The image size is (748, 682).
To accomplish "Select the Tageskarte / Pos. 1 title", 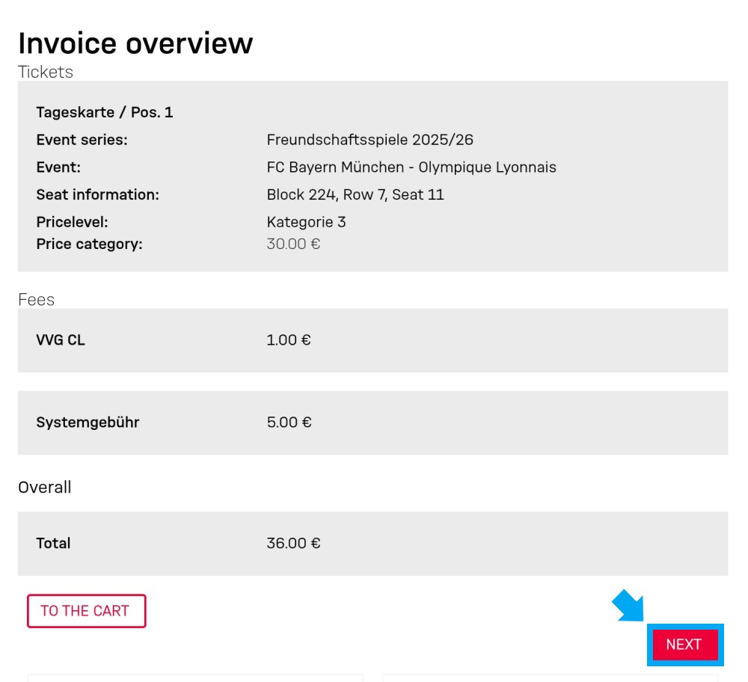I will click(x=105, y=112).
